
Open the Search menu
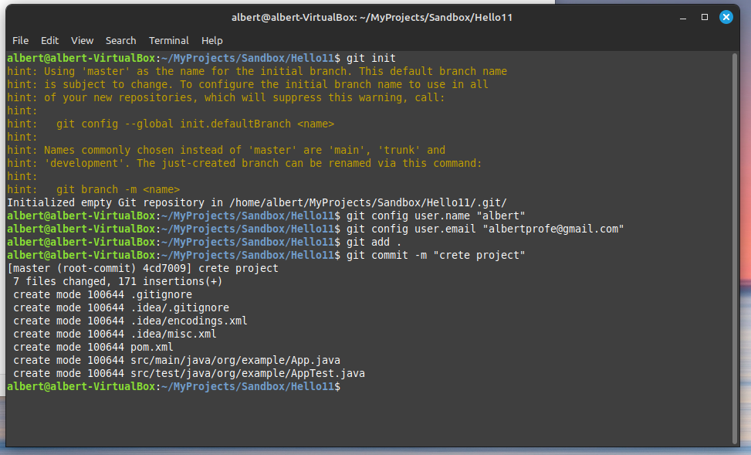120,41
